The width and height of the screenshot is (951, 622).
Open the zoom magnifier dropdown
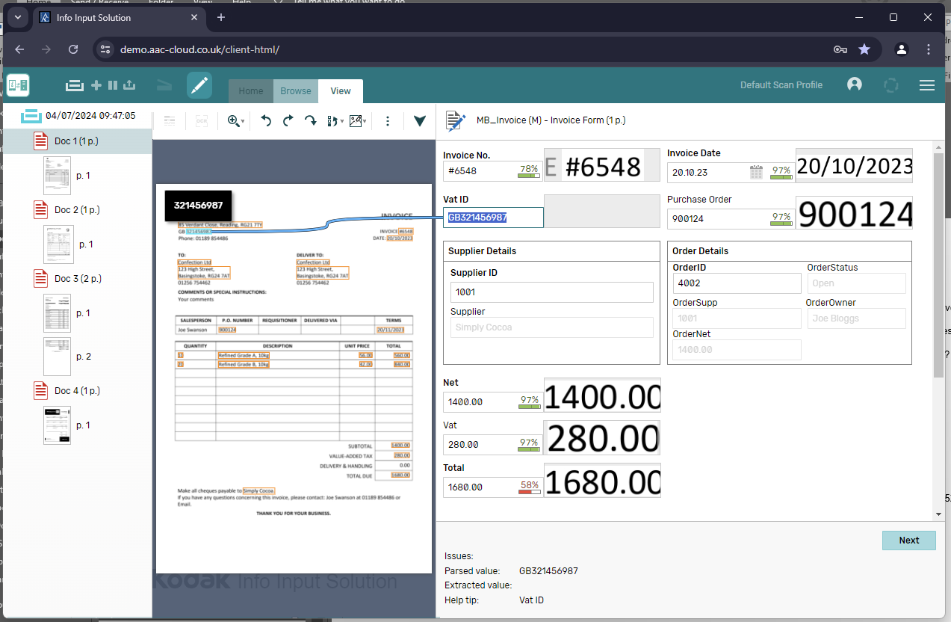237,120
